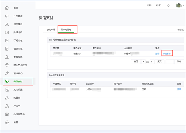Image resolution: width=186 pixels, height=133 pixels.
Task: Open 支付设置 in the sidebar
Action: [18, 90]
